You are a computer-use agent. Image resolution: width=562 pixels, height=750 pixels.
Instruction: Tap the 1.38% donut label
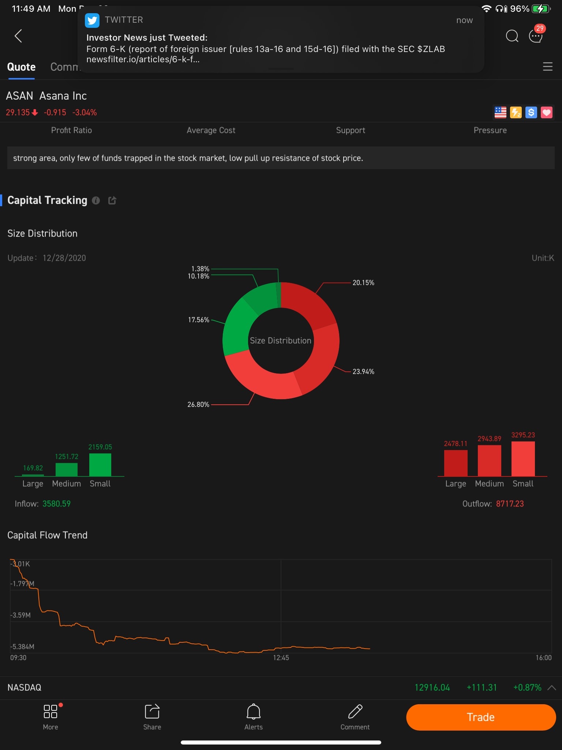[200, 269]
